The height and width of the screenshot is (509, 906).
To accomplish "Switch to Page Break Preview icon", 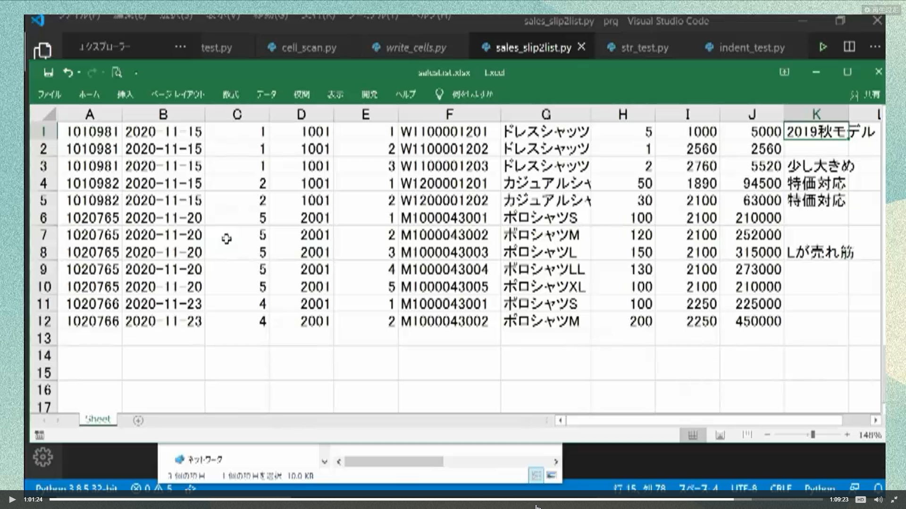I will point(747,435).
